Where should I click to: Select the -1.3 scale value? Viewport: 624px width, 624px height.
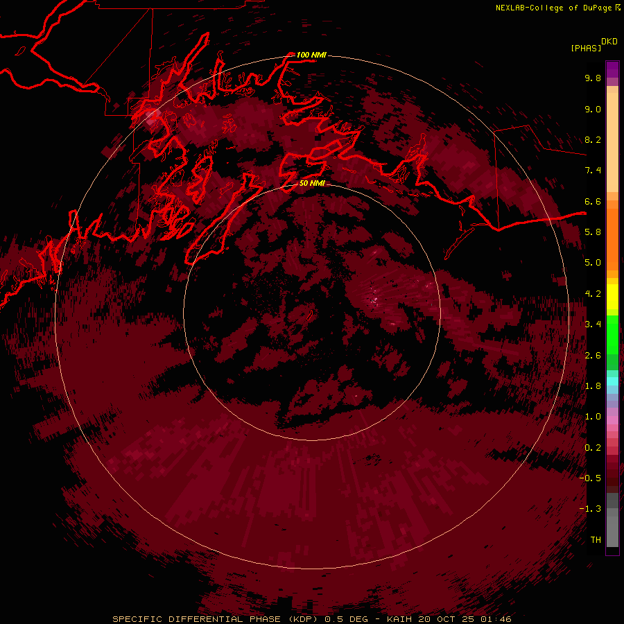tap(590, 509)
